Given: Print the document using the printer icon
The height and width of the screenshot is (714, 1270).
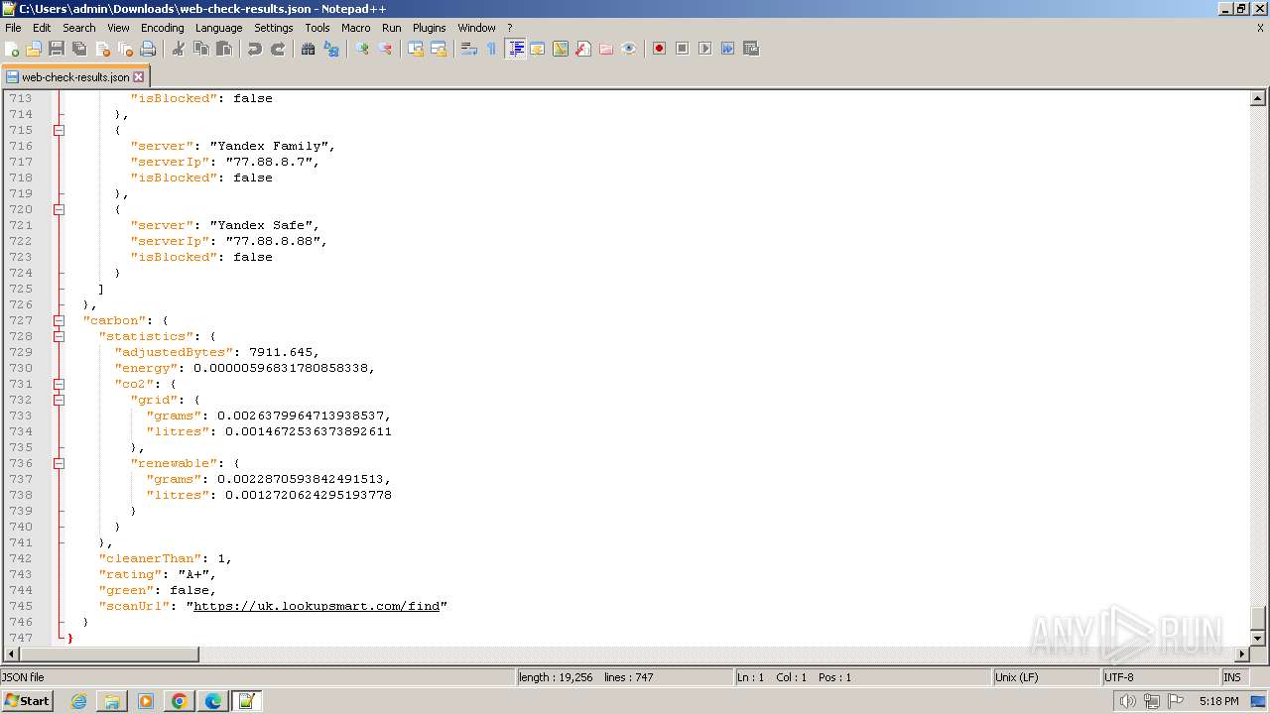Looking at the screenshot, I should [x=148, y=49].
